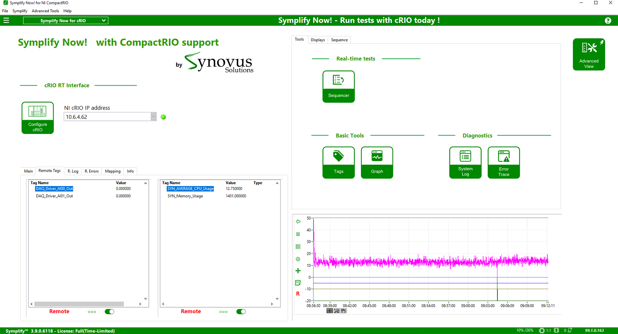Open the hamburger menu in green bar

coord(6,20)
